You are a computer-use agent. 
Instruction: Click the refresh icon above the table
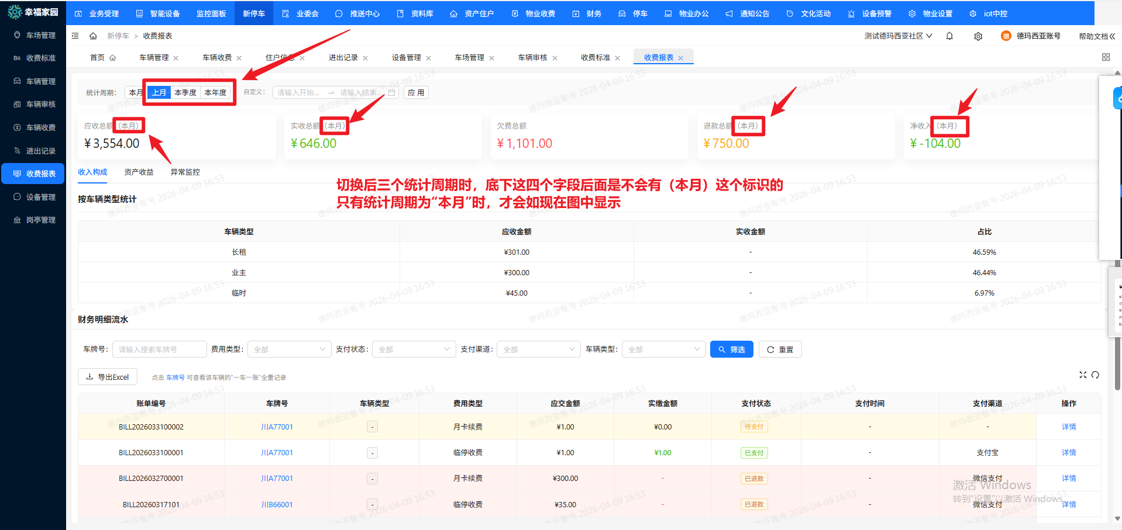tap(1095, 375)
